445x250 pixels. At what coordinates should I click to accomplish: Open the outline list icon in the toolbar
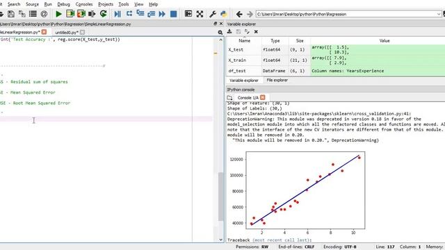pyautogui.click(x=33, y=14)
